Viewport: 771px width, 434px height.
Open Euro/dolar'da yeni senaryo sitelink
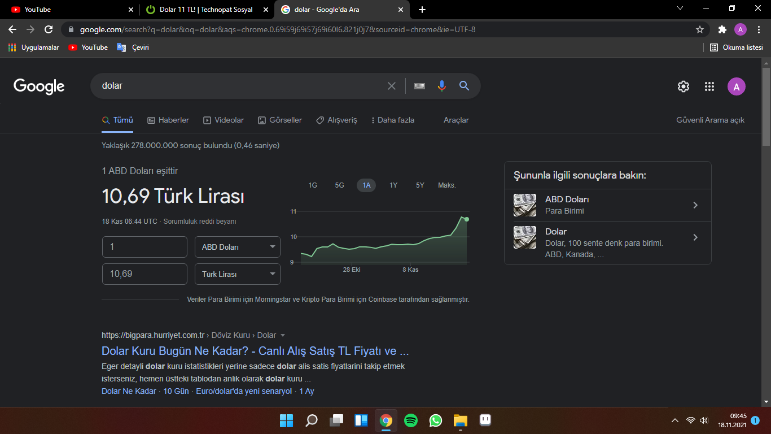(244, 391)
